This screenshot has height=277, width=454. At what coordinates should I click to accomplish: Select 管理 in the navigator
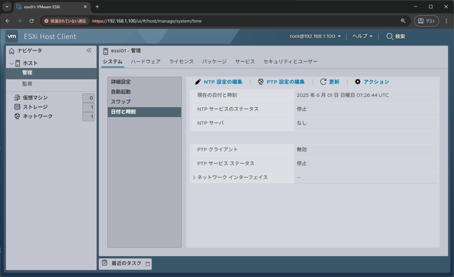point(51,73)
